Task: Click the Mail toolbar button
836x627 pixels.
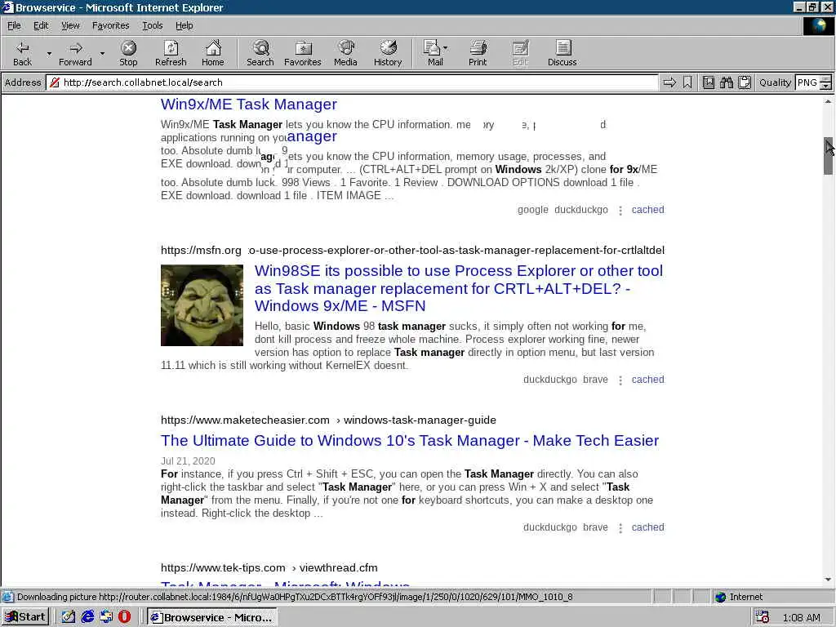Action: pyautogui.click(x=434, y=53)
